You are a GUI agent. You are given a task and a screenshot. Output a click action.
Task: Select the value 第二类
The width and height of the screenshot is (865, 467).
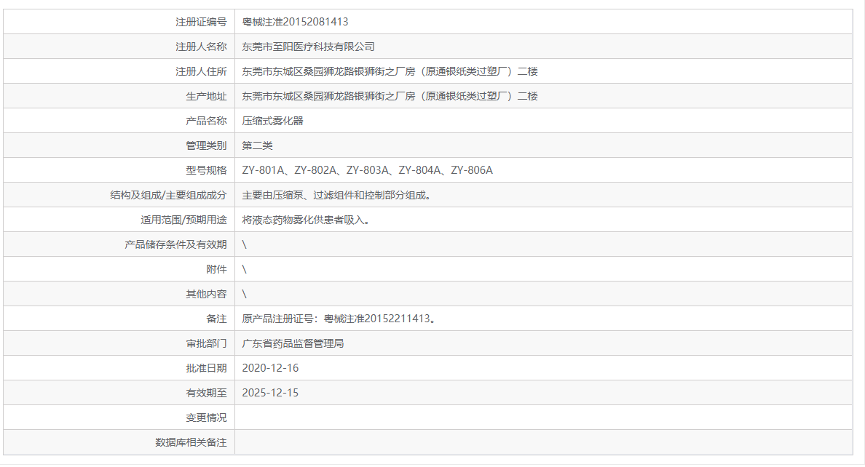[x=258, y=145]
